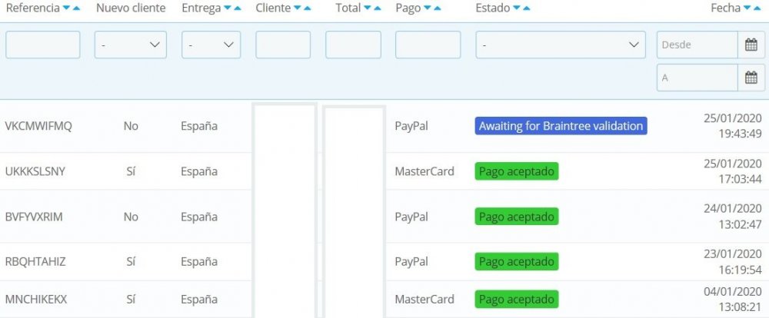Click España delivery cell for UKKKSLSNY
This screenshot has width=769, height=318.
199,171
